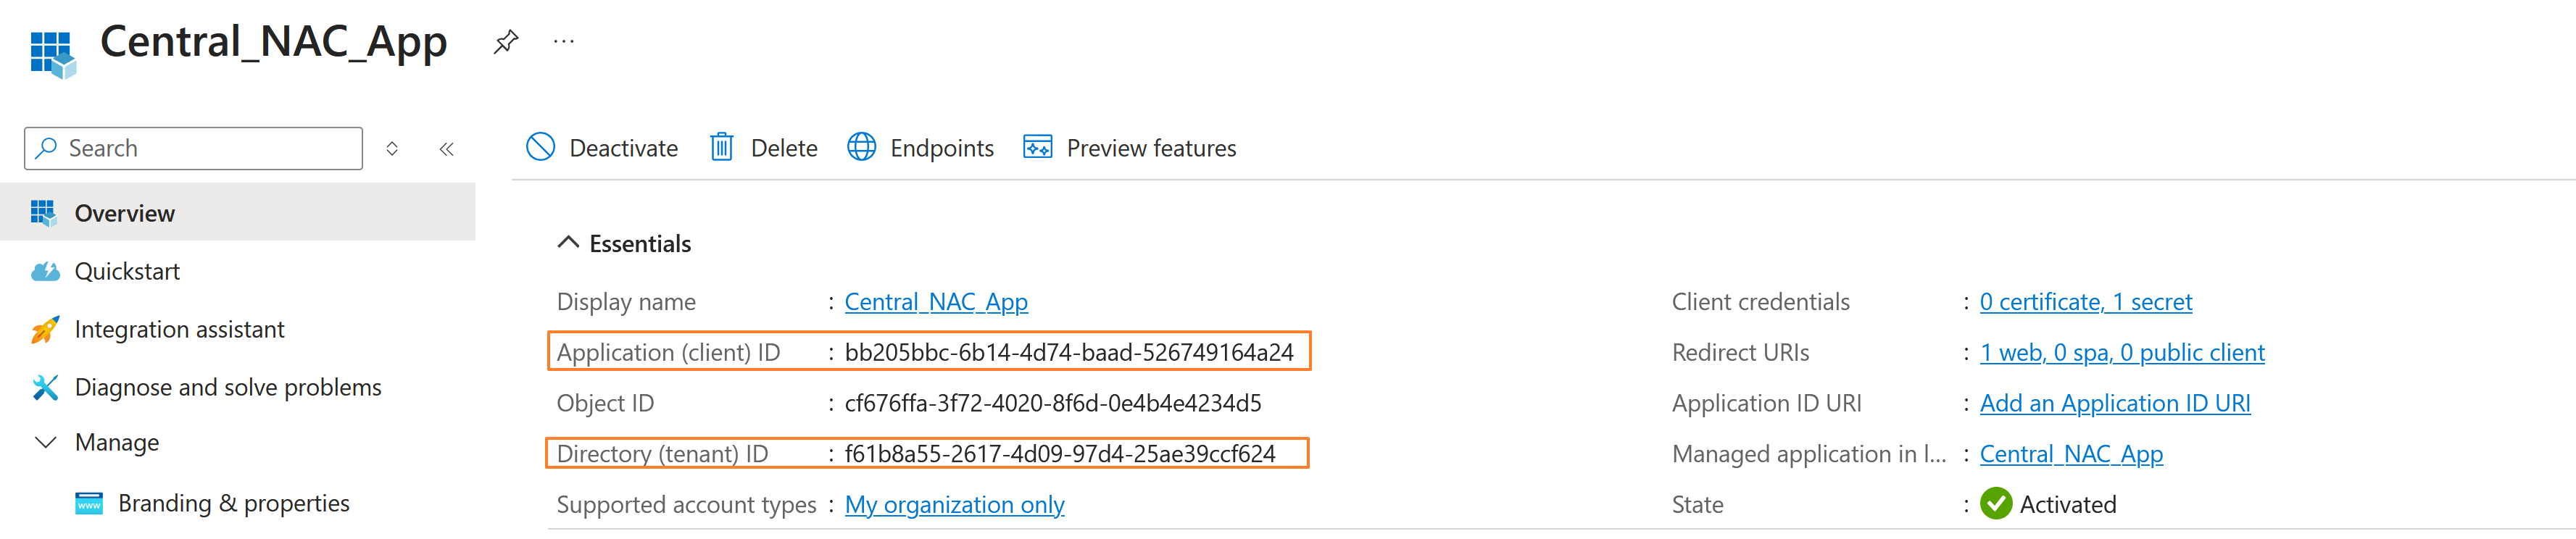This screenshot has height=539, width=2576.
Task: Open Preview features via its icon
Action: coord(1037,147)
